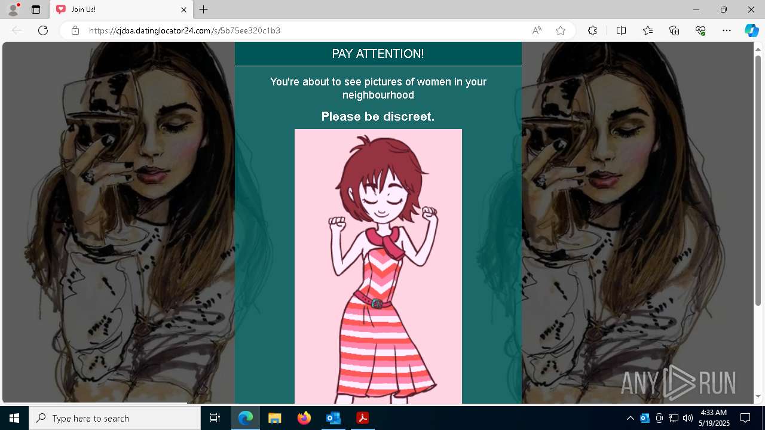
Task: Click 'Please be discreet.' text
Action: [x=378, y=116]
